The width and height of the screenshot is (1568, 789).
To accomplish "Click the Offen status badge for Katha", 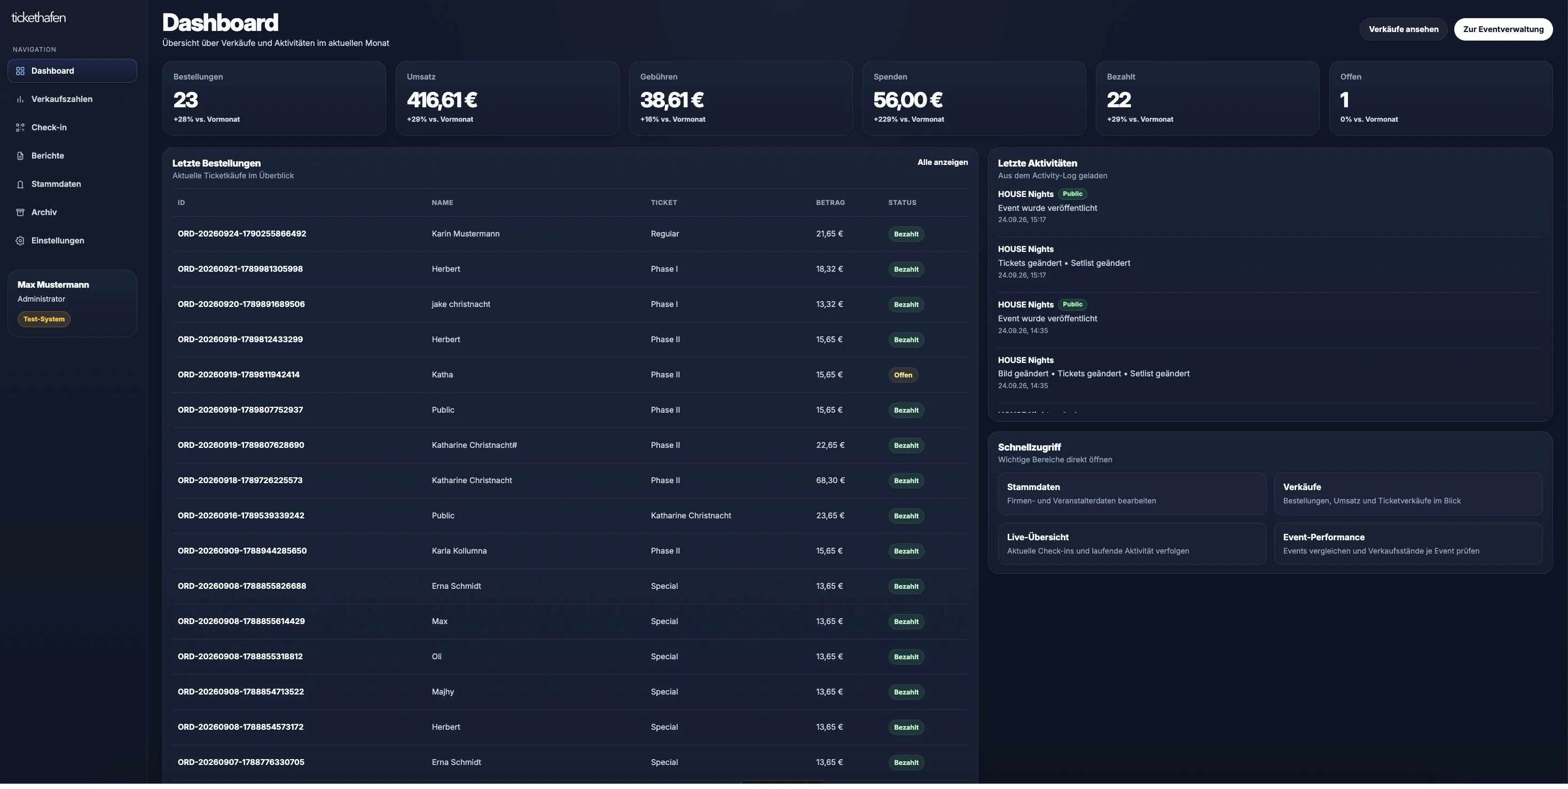I will pos(903,375).
